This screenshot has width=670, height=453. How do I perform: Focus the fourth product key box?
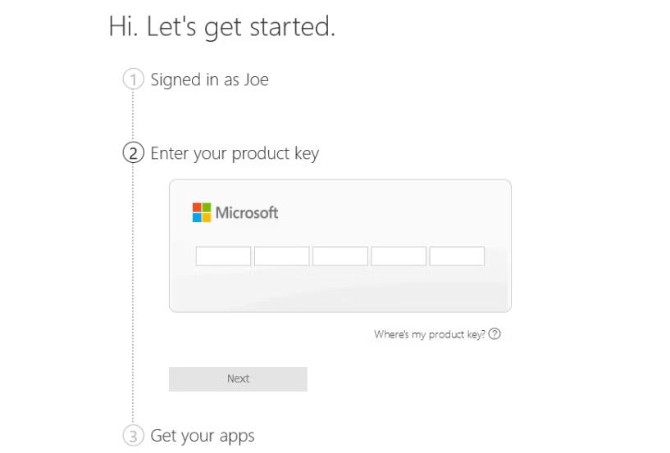coord(399,256)
